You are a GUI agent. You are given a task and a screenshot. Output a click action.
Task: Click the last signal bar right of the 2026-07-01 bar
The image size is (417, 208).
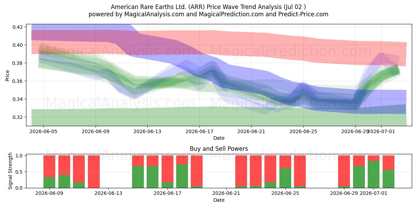click(x=389, y=172)
